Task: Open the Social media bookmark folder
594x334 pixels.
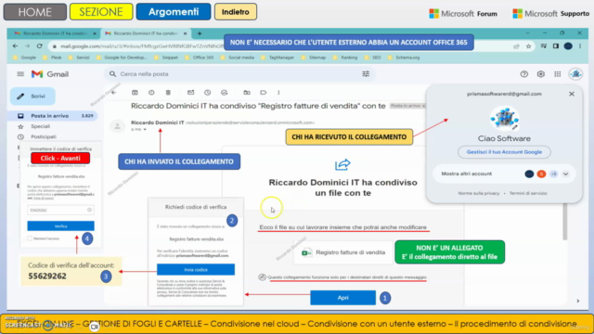Action: (x=238, y=58)
